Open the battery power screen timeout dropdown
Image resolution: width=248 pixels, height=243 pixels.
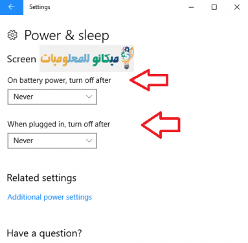tap(52, 97)
